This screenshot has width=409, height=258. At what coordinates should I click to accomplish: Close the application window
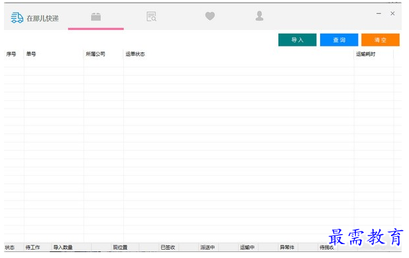[392, 13]
